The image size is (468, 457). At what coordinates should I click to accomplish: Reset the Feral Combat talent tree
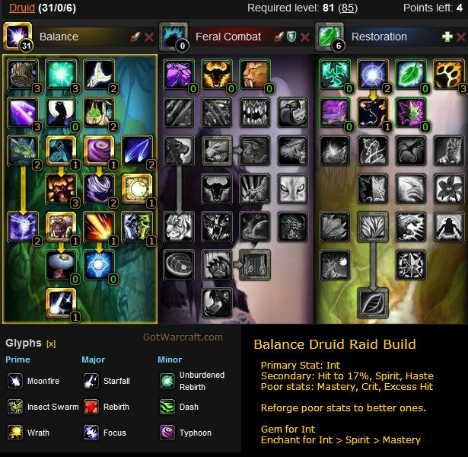click(305, 37)
